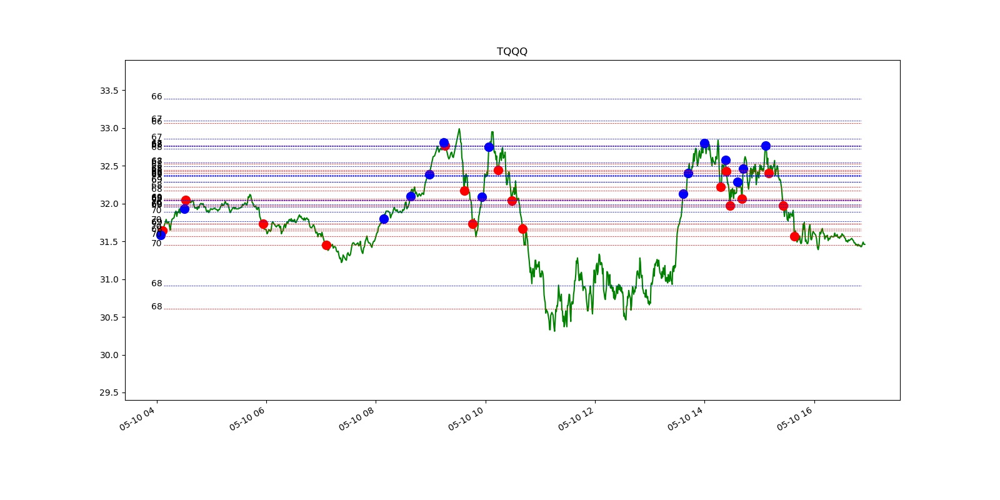Viewport: 1000px width, 500px height.
Task: Click the first blue marker at chart start
Action: [161, 235]
